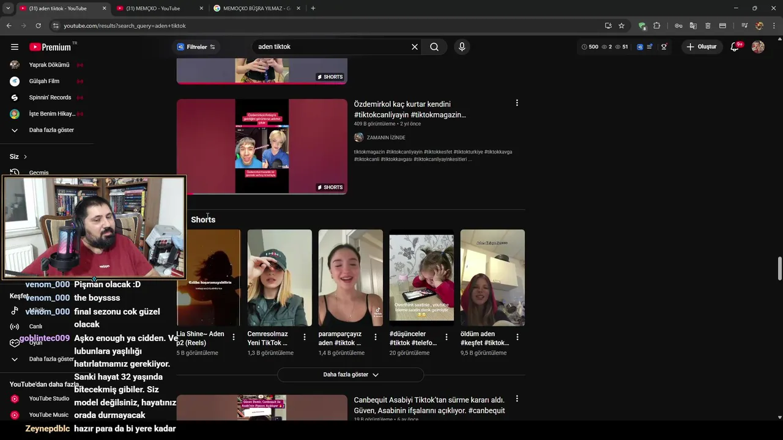The height and width of the screenshot is (440, 783).
Task: Show more Shorts with Daha fazla göster
Action: 351,375
